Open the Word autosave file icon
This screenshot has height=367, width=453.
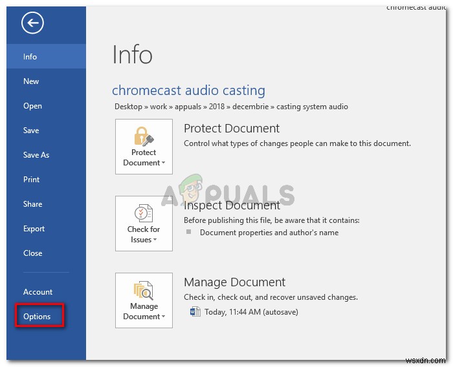coord(195,312)
